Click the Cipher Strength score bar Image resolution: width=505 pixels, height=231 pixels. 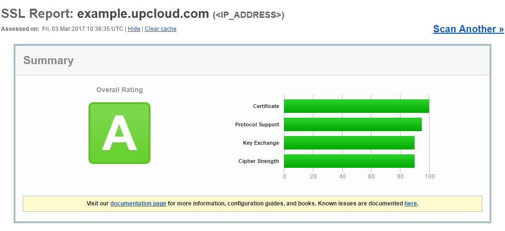[349, 161]
